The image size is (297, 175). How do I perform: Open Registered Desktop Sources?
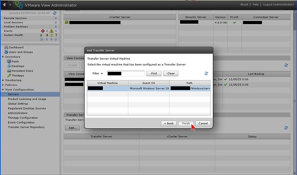tap(27, 109)
